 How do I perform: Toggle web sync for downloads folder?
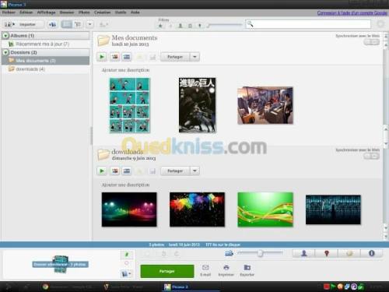click(x=371, y=156)
